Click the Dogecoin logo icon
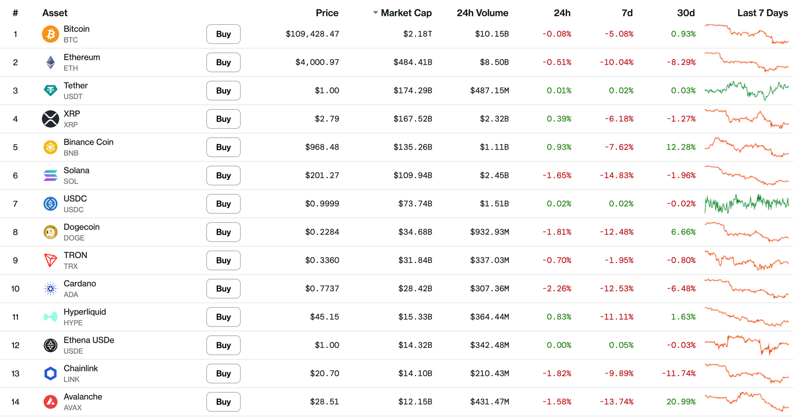The image size is (794, 418). coord(50,232)
